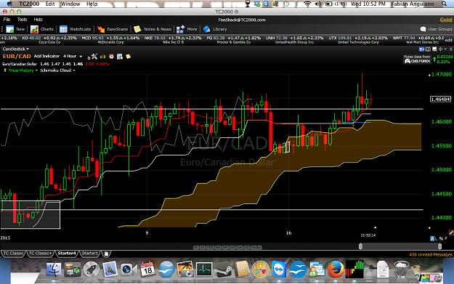
Task: Click Add Indicator
Action: click(x=46, y=56)
